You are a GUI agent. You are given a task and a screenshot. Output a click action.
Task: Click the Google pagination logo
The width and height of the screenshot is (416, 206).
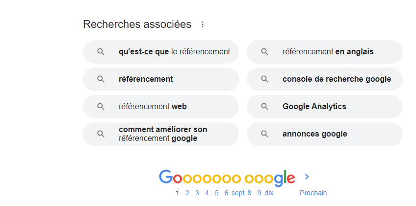click(x=227, y=178)
